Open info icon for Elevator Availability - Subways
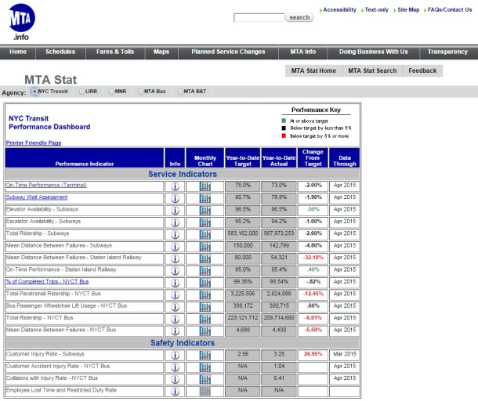The width and height of the screenshot is (478, 401). tap(175, 211)
